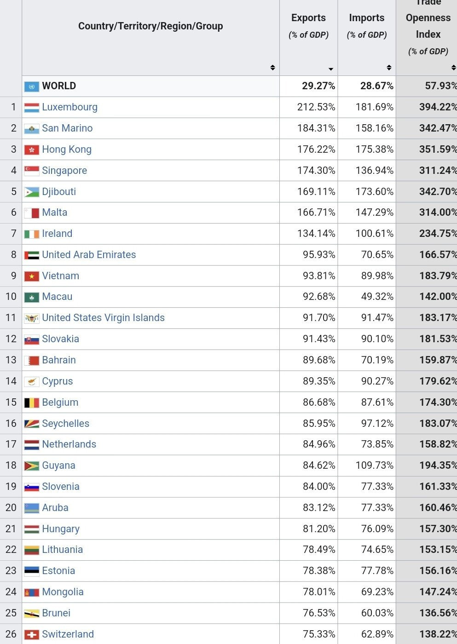Click the Guyana flag icon

pos(32,466)
